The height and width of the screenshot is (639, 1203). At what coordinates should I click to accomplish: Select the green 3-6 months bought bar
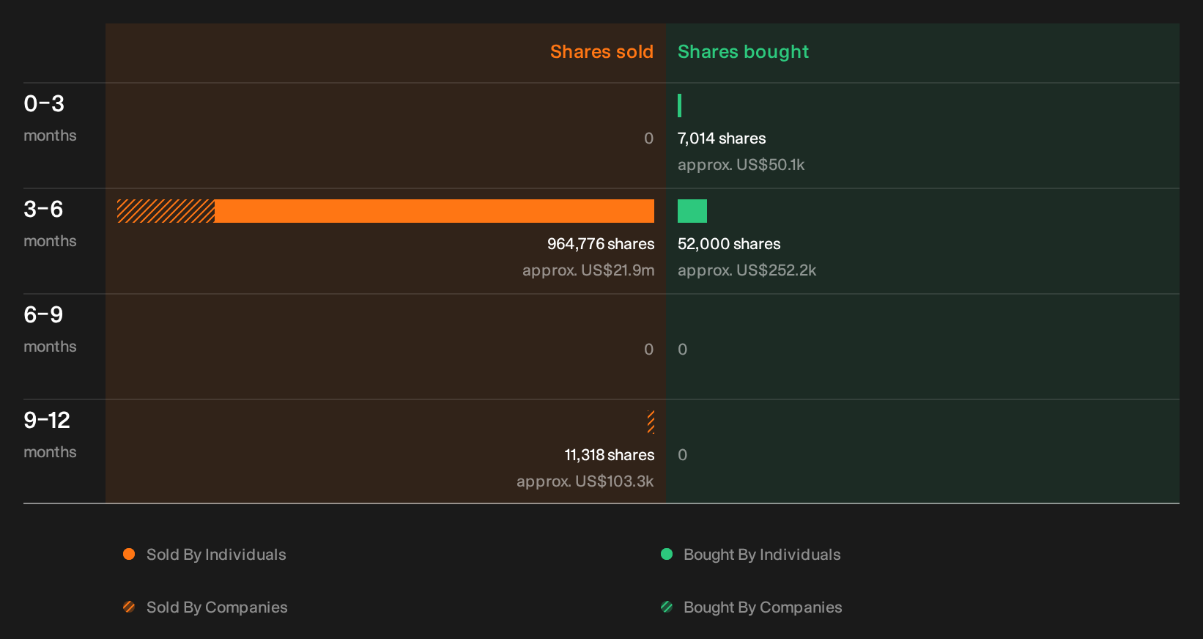[692, 211]
